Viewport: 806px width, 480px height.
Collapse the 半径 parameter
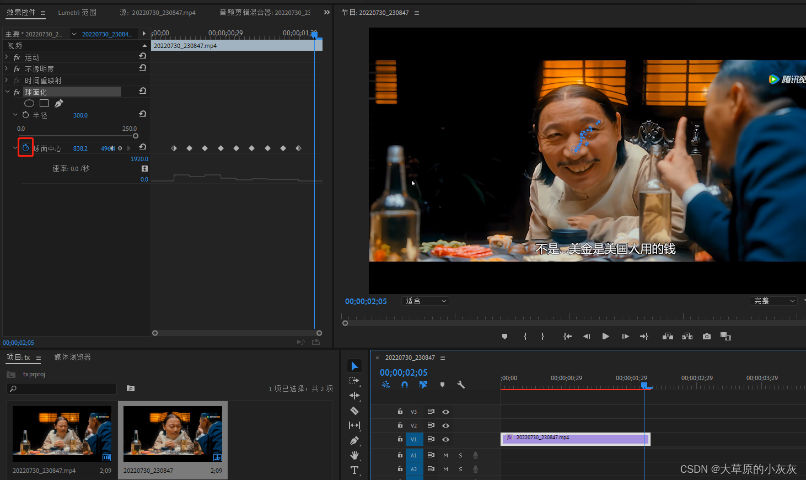pos(15,115)
